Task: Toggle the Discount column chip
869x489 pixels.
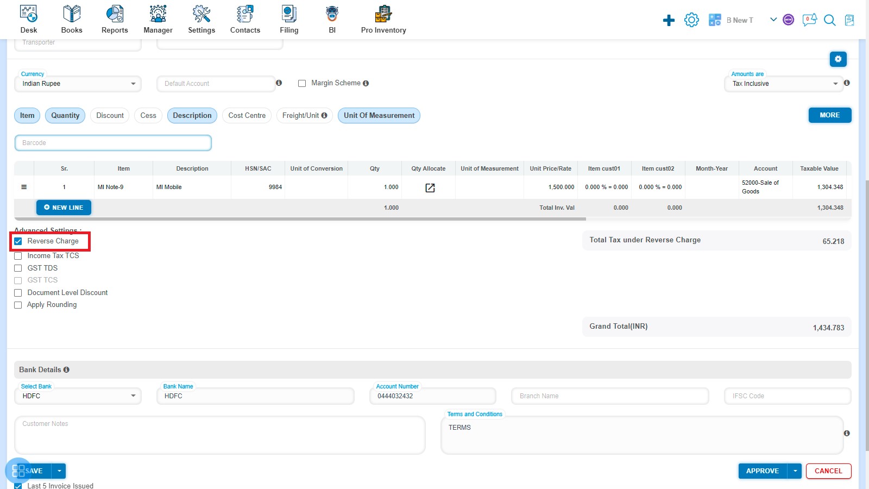Action: [x=110, y=115]
